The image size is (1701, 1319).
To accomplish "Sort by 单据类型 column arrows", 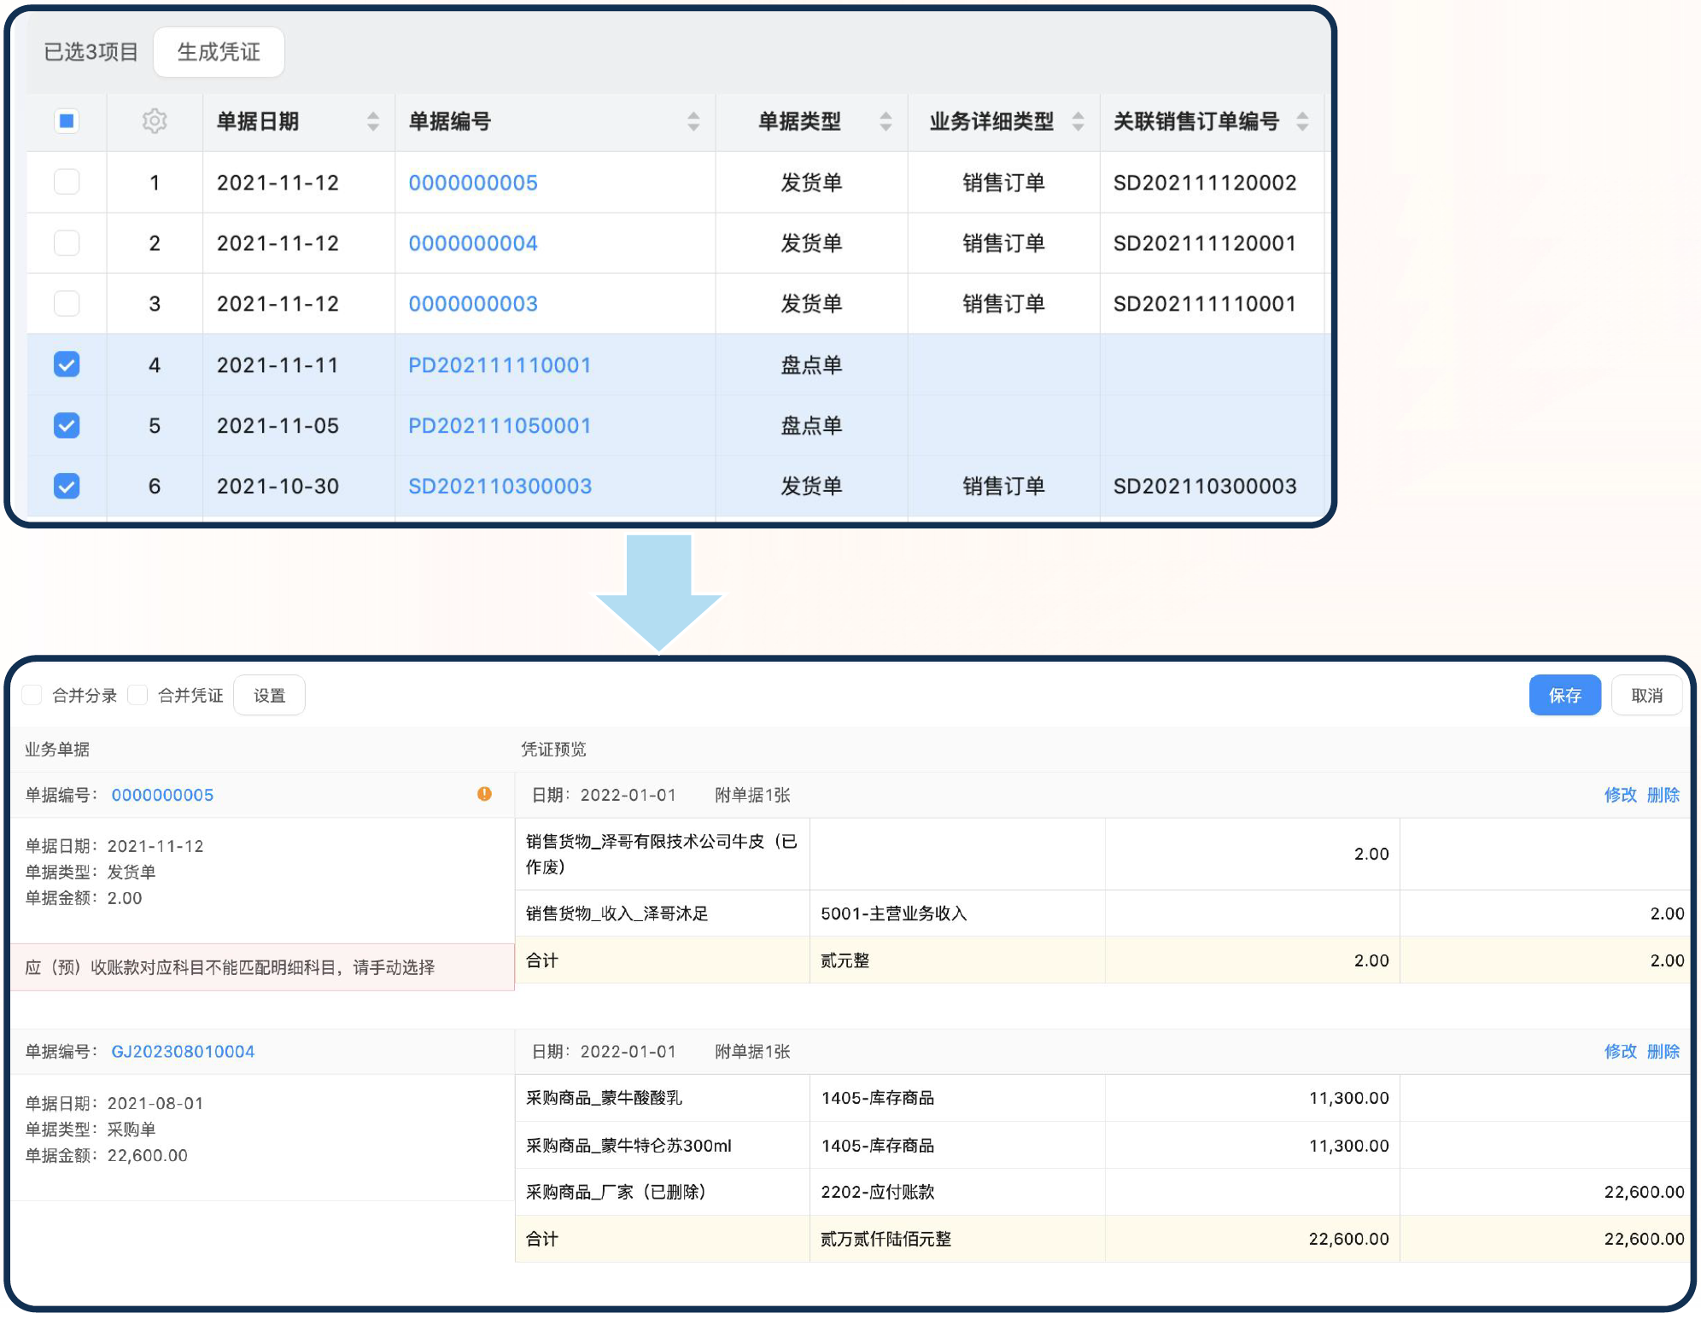I will coord(886,121).
